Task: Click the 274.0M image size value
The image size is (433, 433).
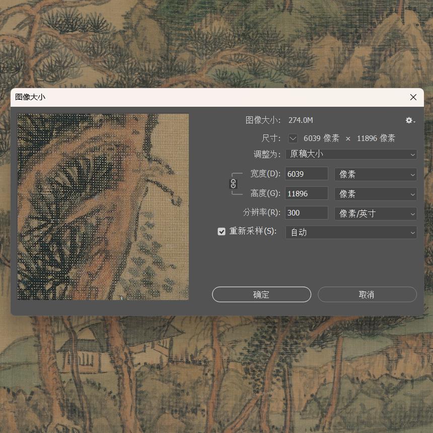Action: pyautogui.click(x=301, y=120)
